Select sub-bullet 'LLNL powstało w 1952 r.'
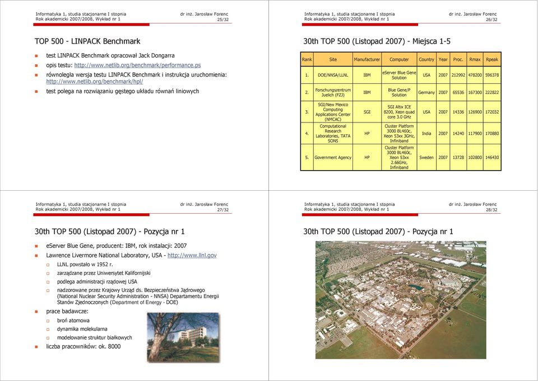The image size is (538, 381). (x=85, y=265)
